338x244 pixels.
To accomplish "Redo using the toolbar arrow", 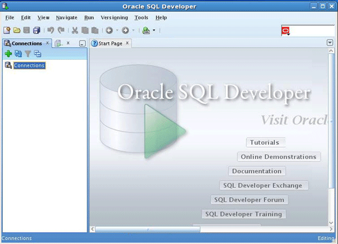I will pyautogui.click(x=61, y=30).
